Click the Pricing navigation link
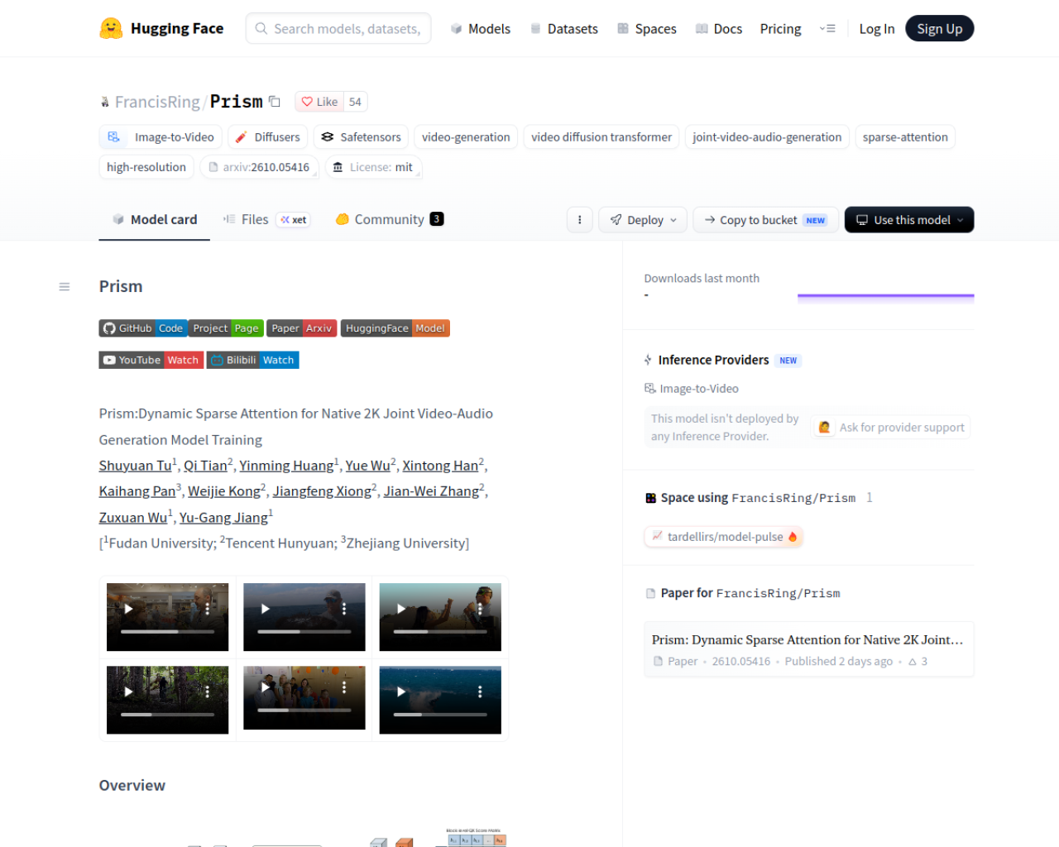The height and width of the screenshot is (847, 1059). click(x=780, y=29)
